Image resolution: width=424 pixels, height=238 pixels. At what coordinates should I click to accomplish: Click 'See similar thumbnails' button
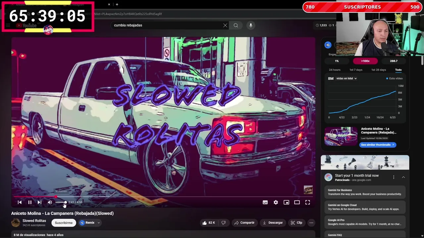click(x=378, y=145)
